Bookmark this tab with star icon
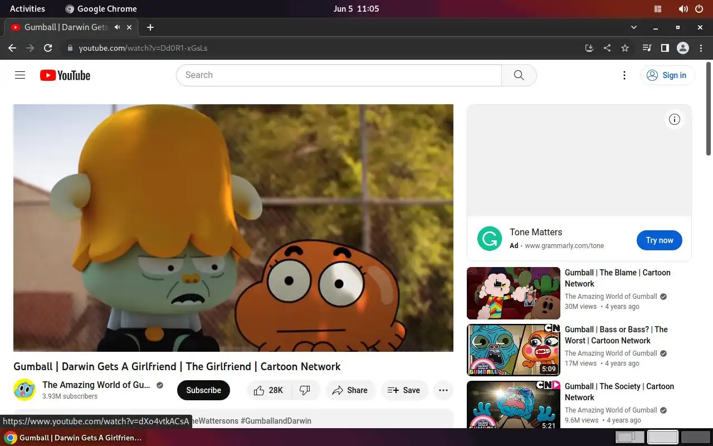Image resolution: width=713 pixels, height=446 pixels. [625, 48]
